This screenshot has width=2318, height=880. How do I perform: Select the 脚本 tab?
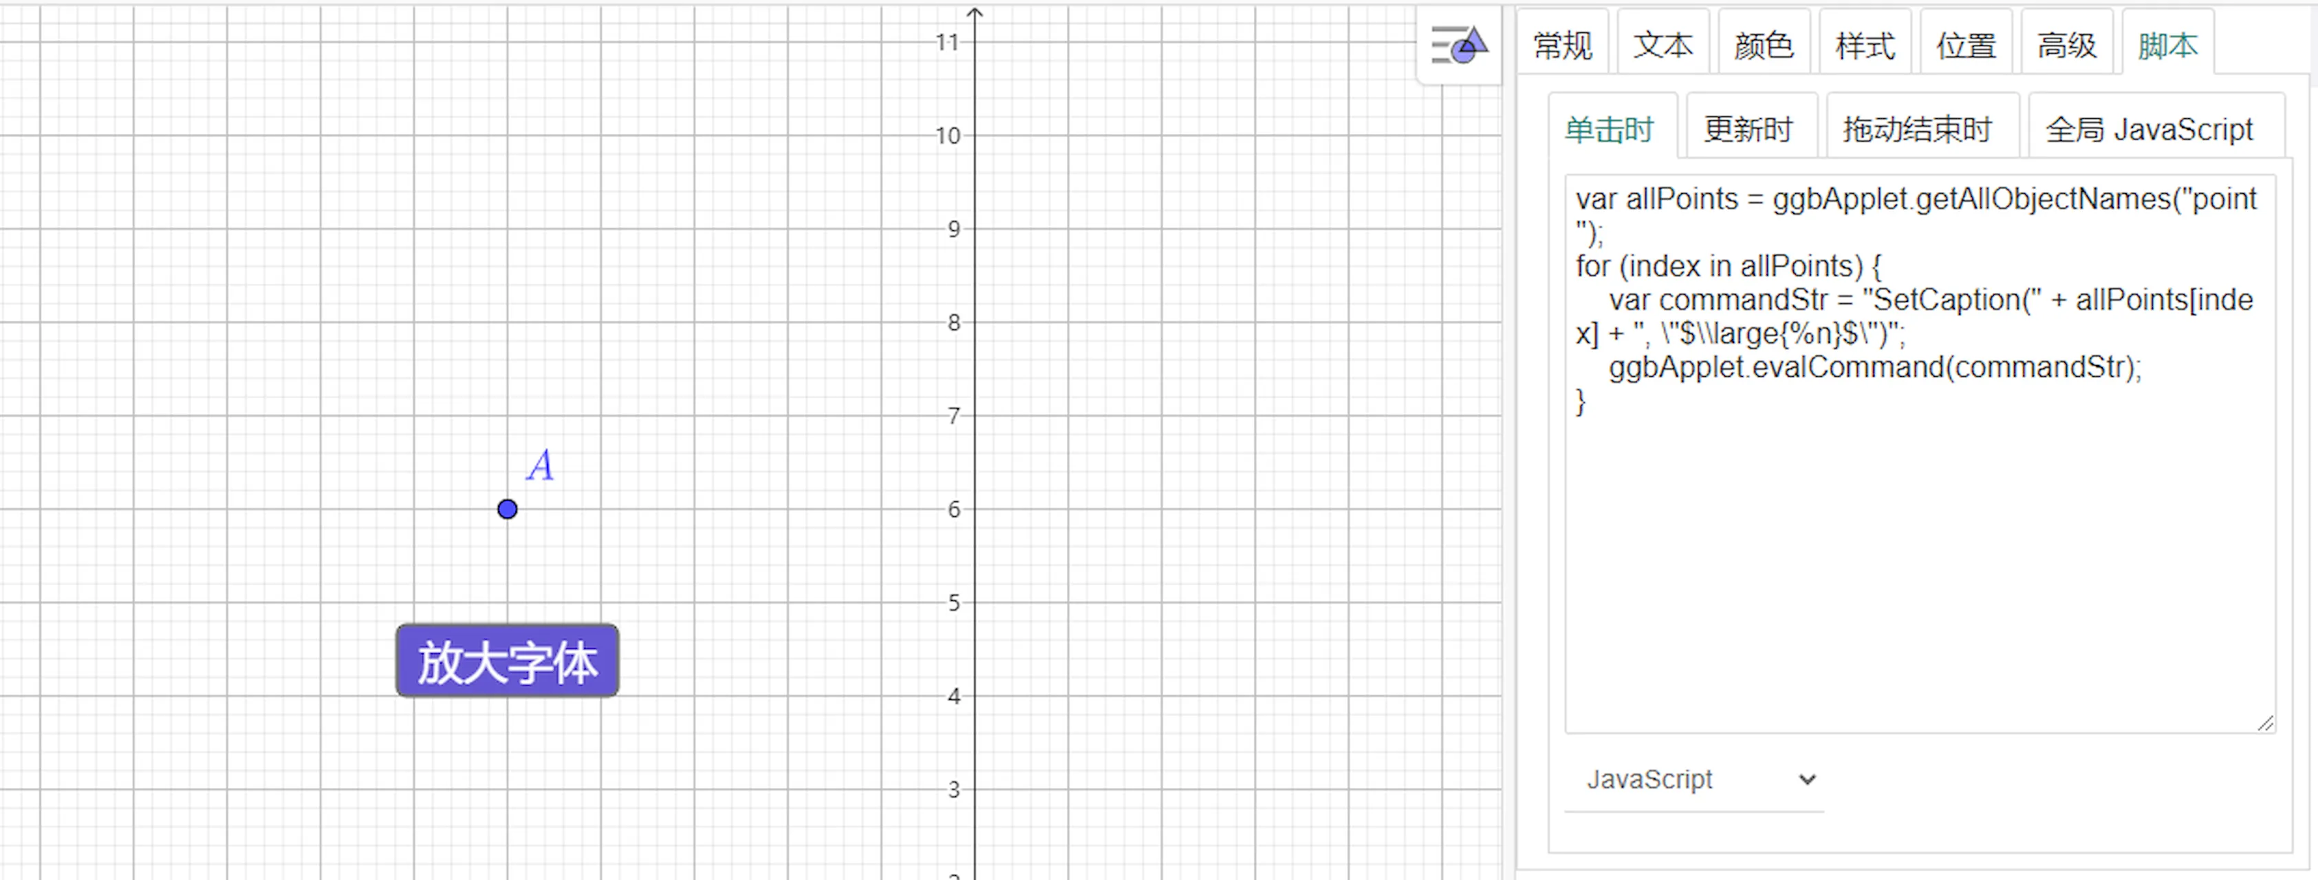coord(2167,45)
